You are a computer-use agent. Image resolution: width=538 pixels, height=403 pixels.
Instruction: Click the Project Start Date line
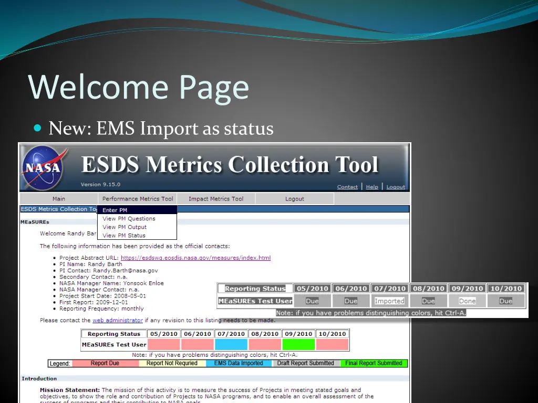[x=102, y=296]
